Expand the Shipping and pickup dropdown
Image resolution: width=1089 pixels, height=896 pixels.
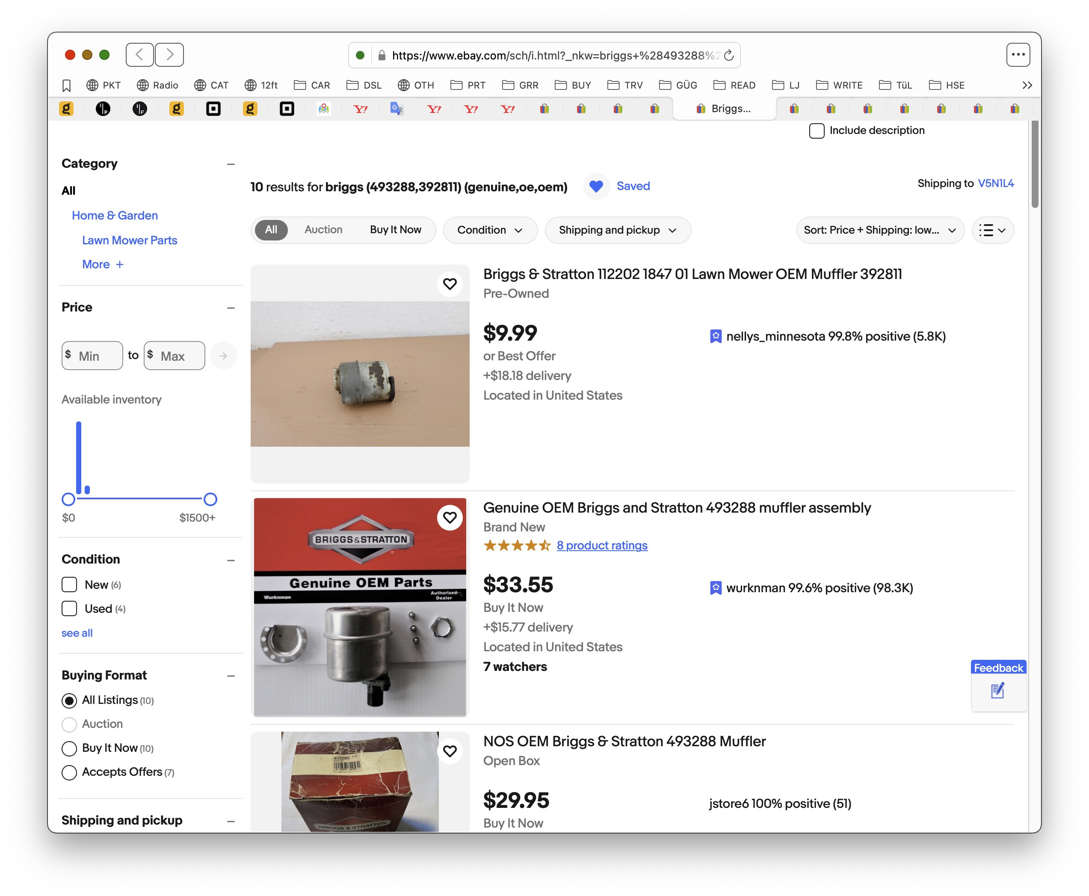click(x=617, y=230)
